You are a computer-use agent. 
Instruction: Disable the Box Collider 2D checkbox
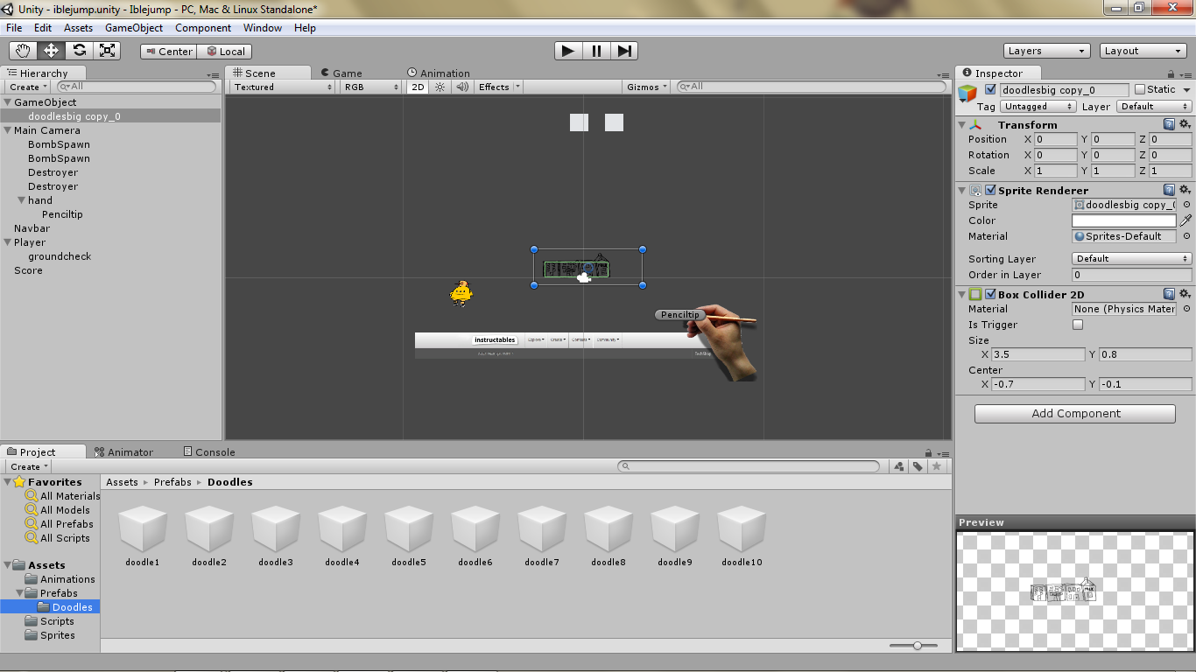point(990,294)
